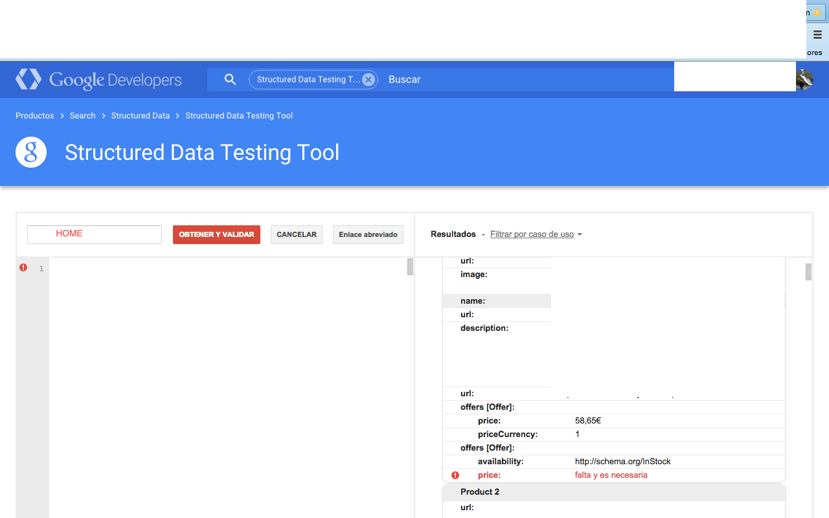829x518 pixels.
Task: Click the Structured Data Testing Tool breadcrumb
Action: point(239,116)
